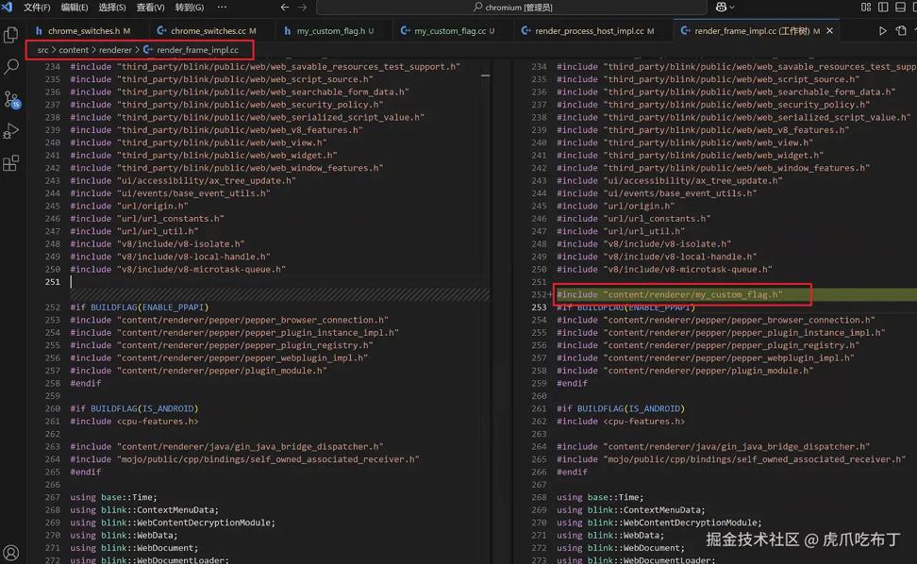
Task: Click gin_java_bridge_dispatcher.h include in left editor
Action: pyautogui.click(x=227, y=446)
